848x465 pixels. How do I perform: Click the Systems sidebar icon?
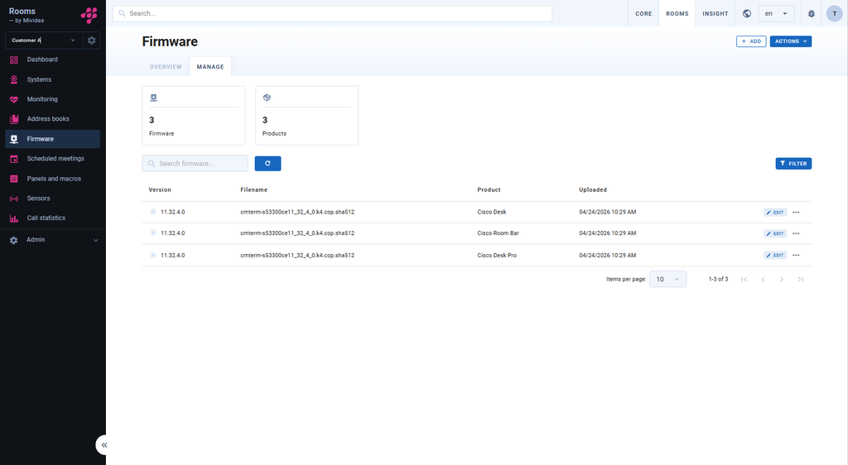point(14,79)
